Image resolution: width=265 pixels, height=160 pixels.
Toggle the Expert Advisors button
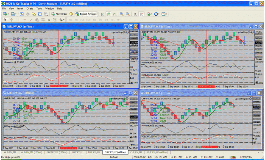[x=86, y=14]
